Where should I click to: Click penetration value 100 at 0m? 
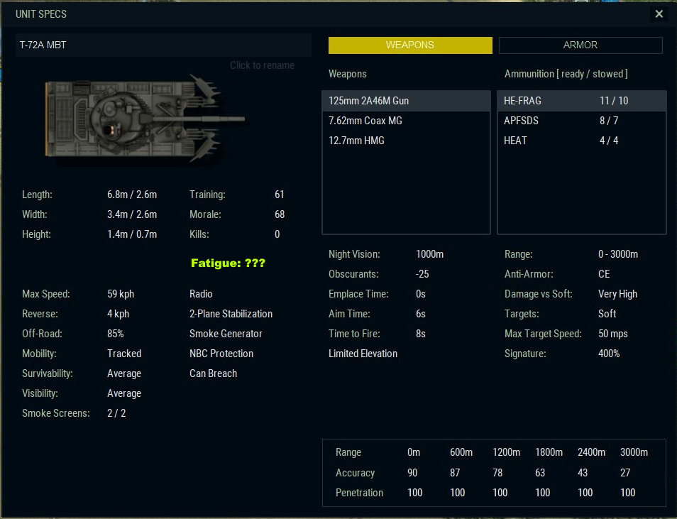pos(415,493)
